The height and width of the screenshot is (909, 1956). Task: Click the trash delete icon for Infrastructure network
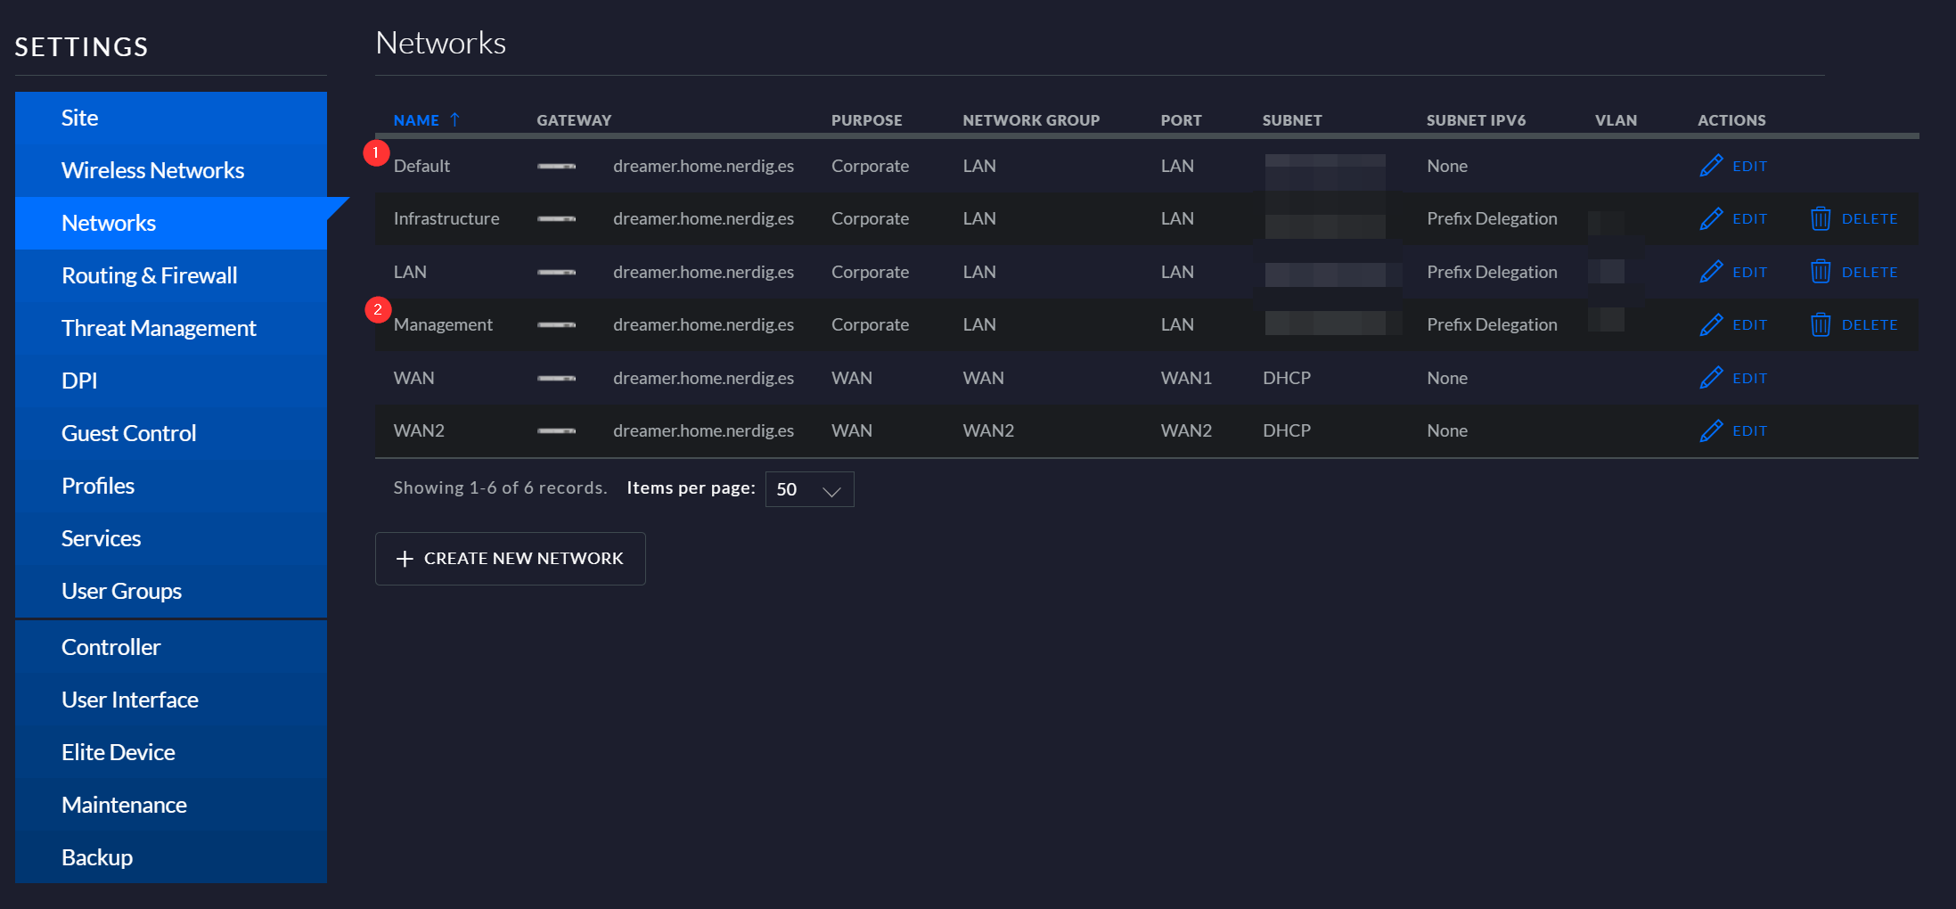coord(1820,219)
